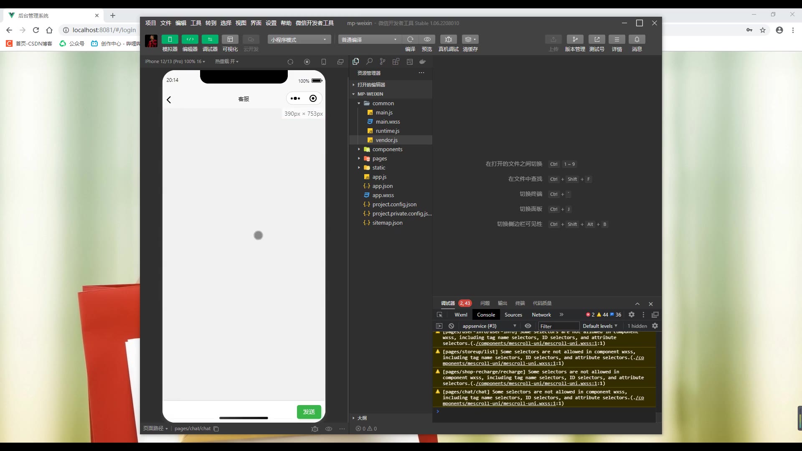
Task: Switch to the Sources devtools tab
Action: [513, 315]
